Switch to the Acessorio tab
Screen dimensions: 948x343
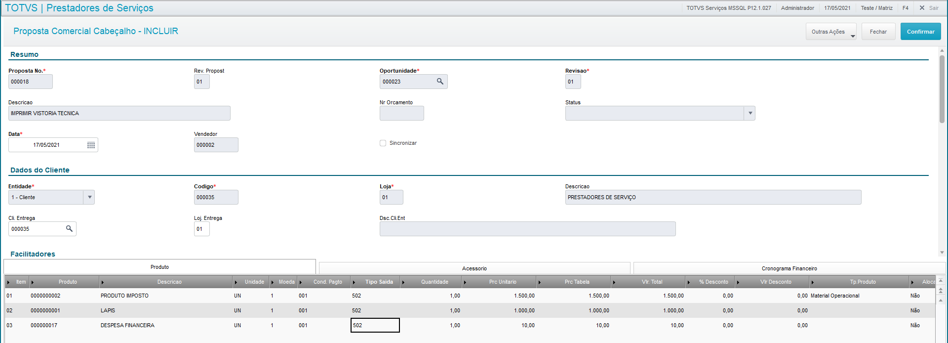point(474,268)
